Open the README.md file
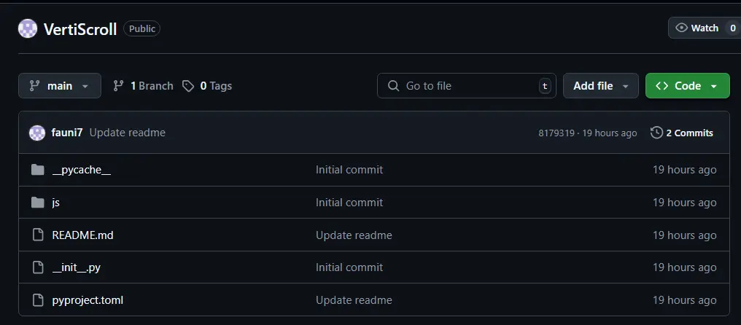 [82, 235]
